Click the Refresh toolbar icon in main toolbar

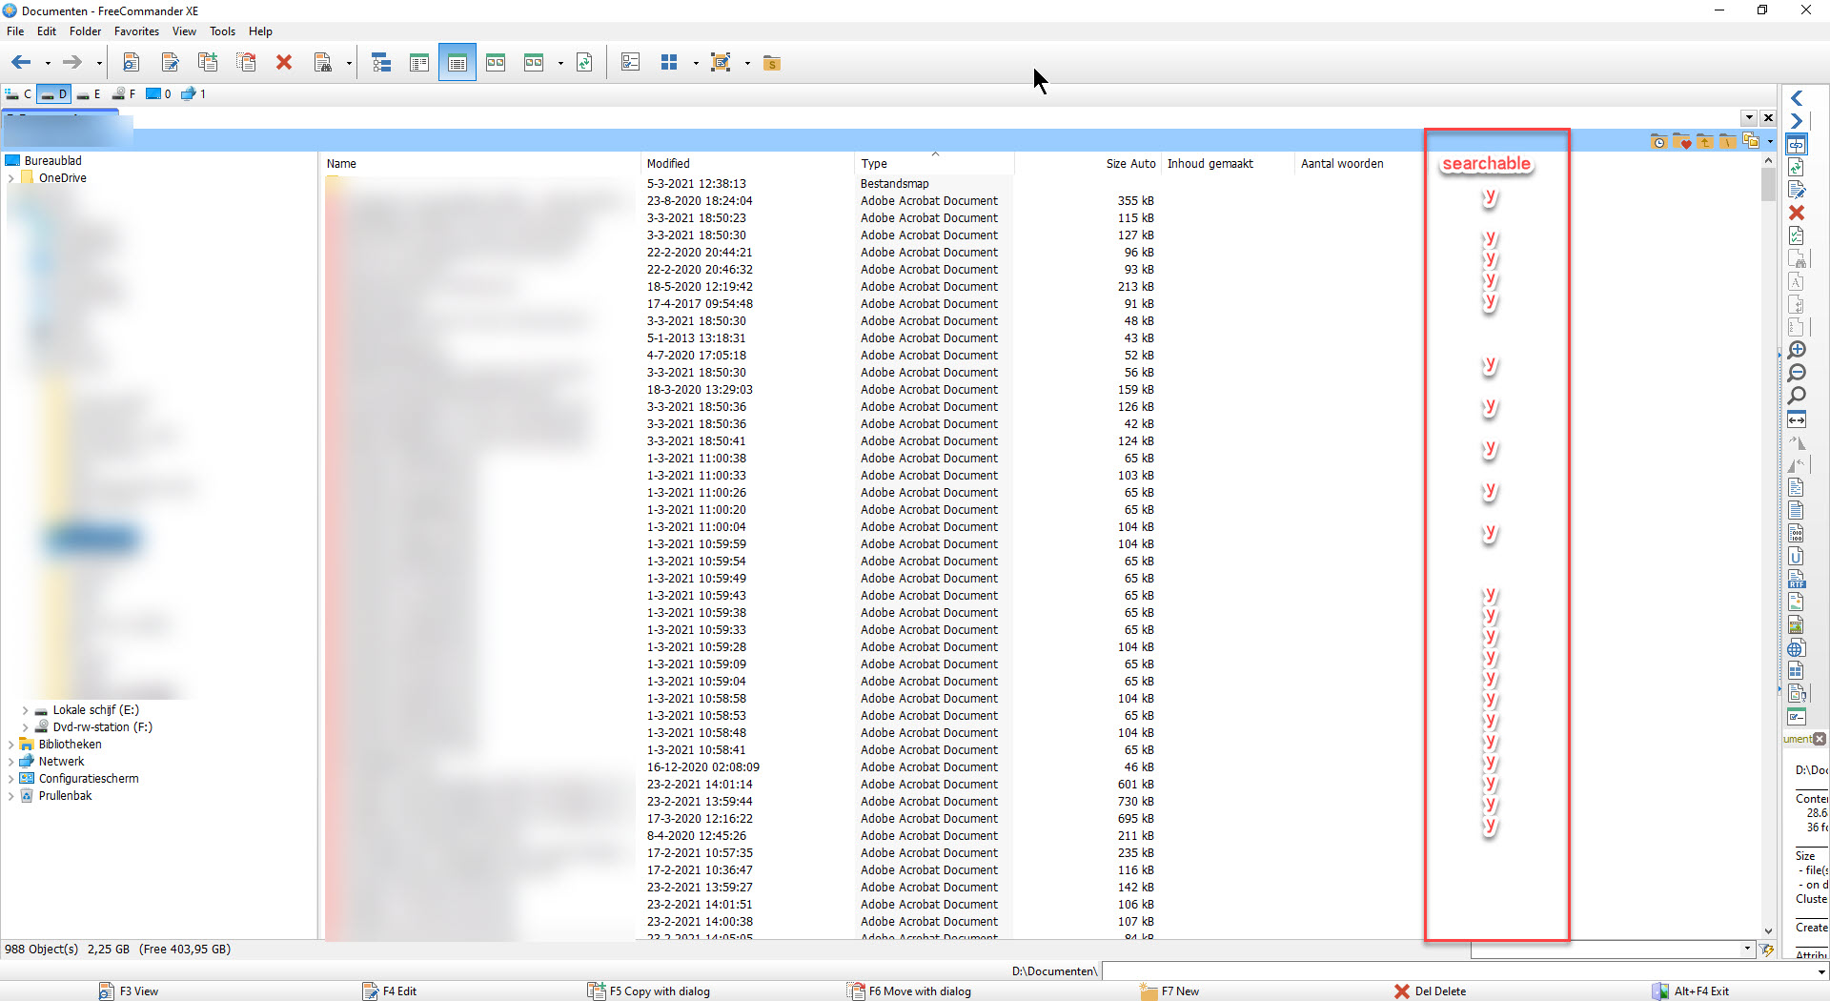(584, 63)
